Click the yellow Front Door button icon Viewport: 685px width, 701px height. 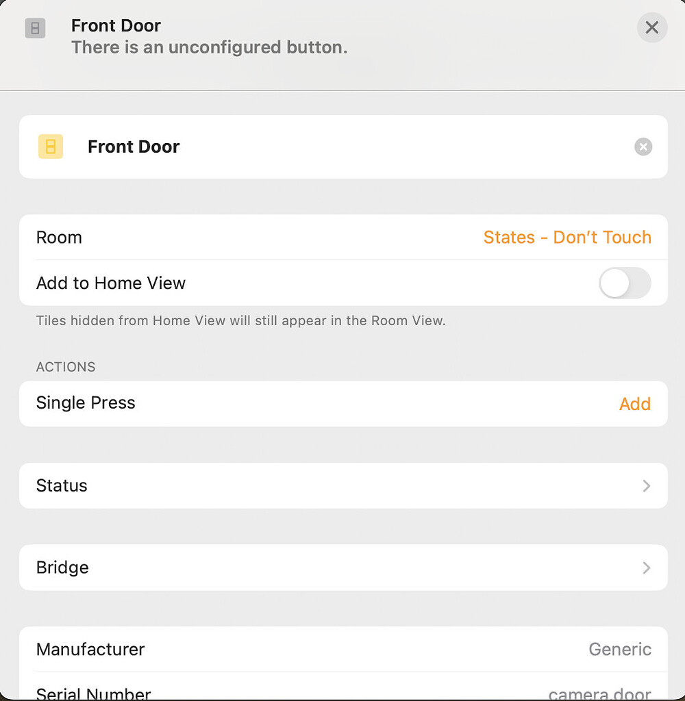[x=50, y=146]
